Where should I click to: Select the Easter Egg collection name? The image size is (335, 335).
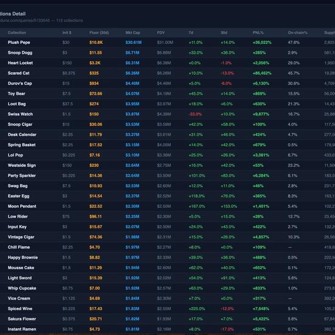pyautogui.click(x=19, y=196)
